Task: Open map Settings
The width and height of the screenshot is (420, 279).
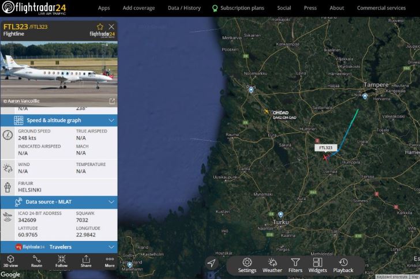Action: pos(247,265)
